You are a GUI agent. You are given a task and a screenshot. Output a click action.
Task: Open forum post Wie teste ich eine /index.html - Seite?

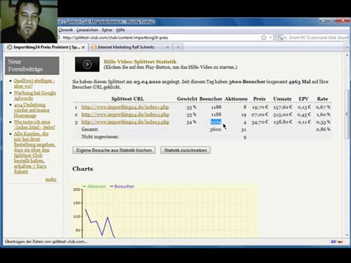coord(34,125)
